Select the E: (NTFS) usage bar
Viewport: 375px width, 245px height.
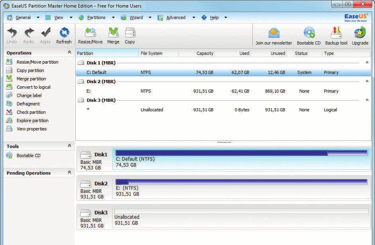tap(241, 182)
